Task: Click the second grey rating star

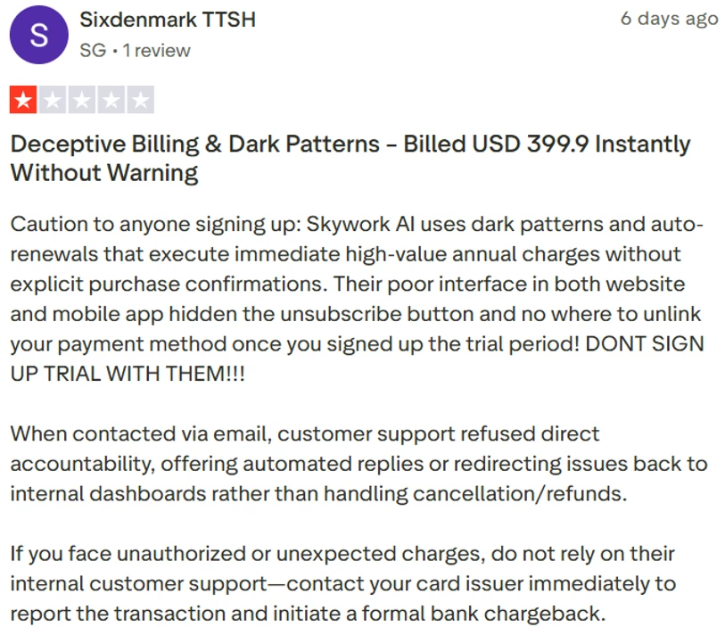Action: pos(53,99)
